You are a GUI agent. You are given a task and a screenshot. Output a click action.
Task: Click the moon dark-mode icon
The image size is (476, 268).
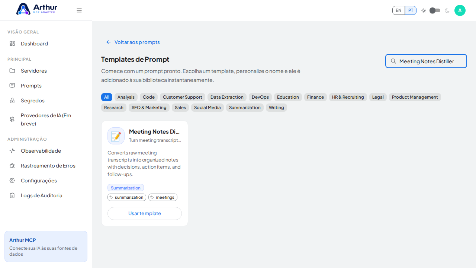pyautogui.click(x=447, y=10)
